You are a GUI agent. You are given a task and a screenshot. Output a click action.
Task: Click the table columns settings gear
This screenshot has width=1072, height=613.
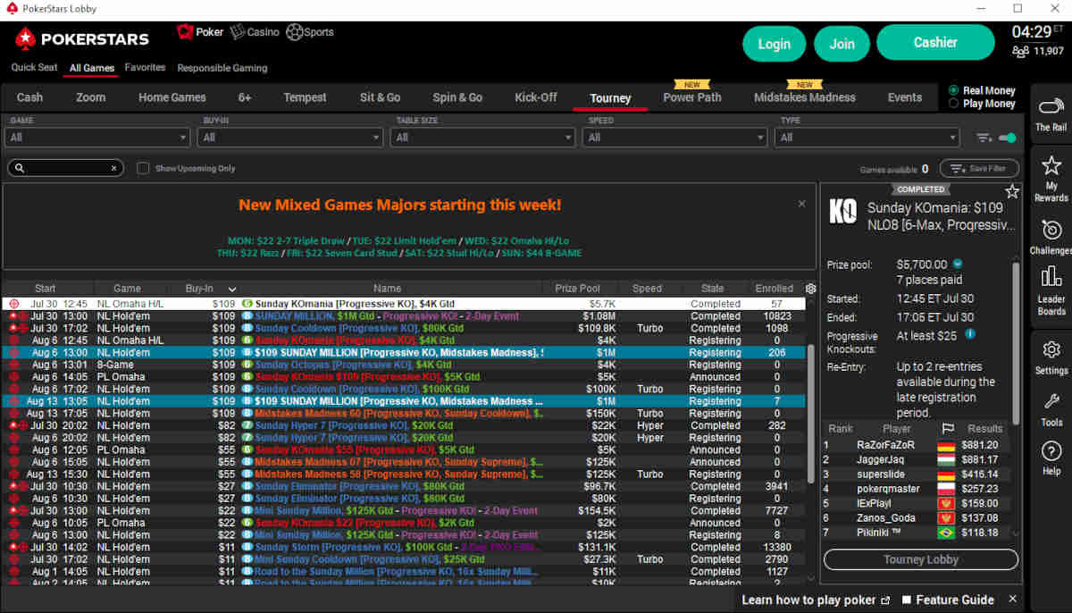tap(810, 289)
